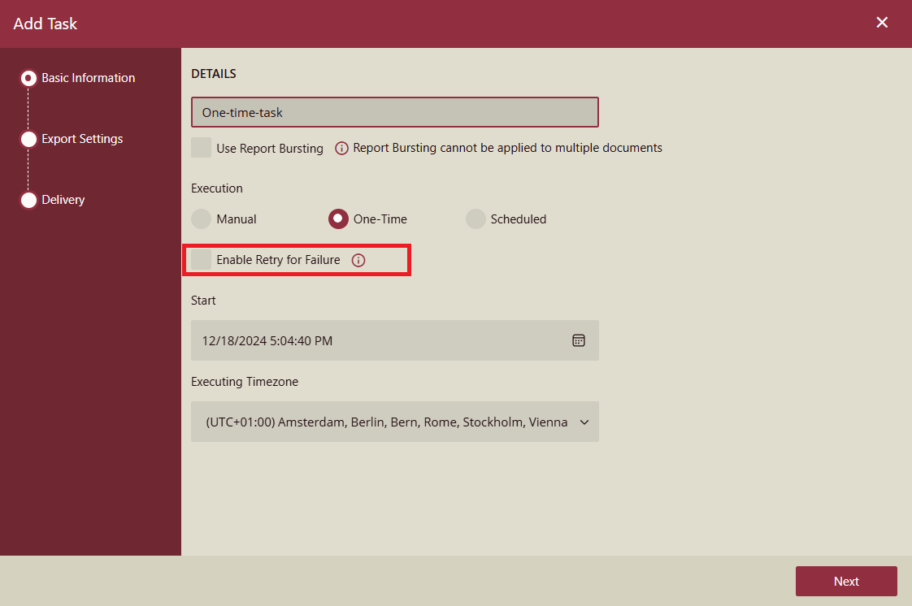Close the Add Task dialog
912x606 pixels.
click(882, 23)
